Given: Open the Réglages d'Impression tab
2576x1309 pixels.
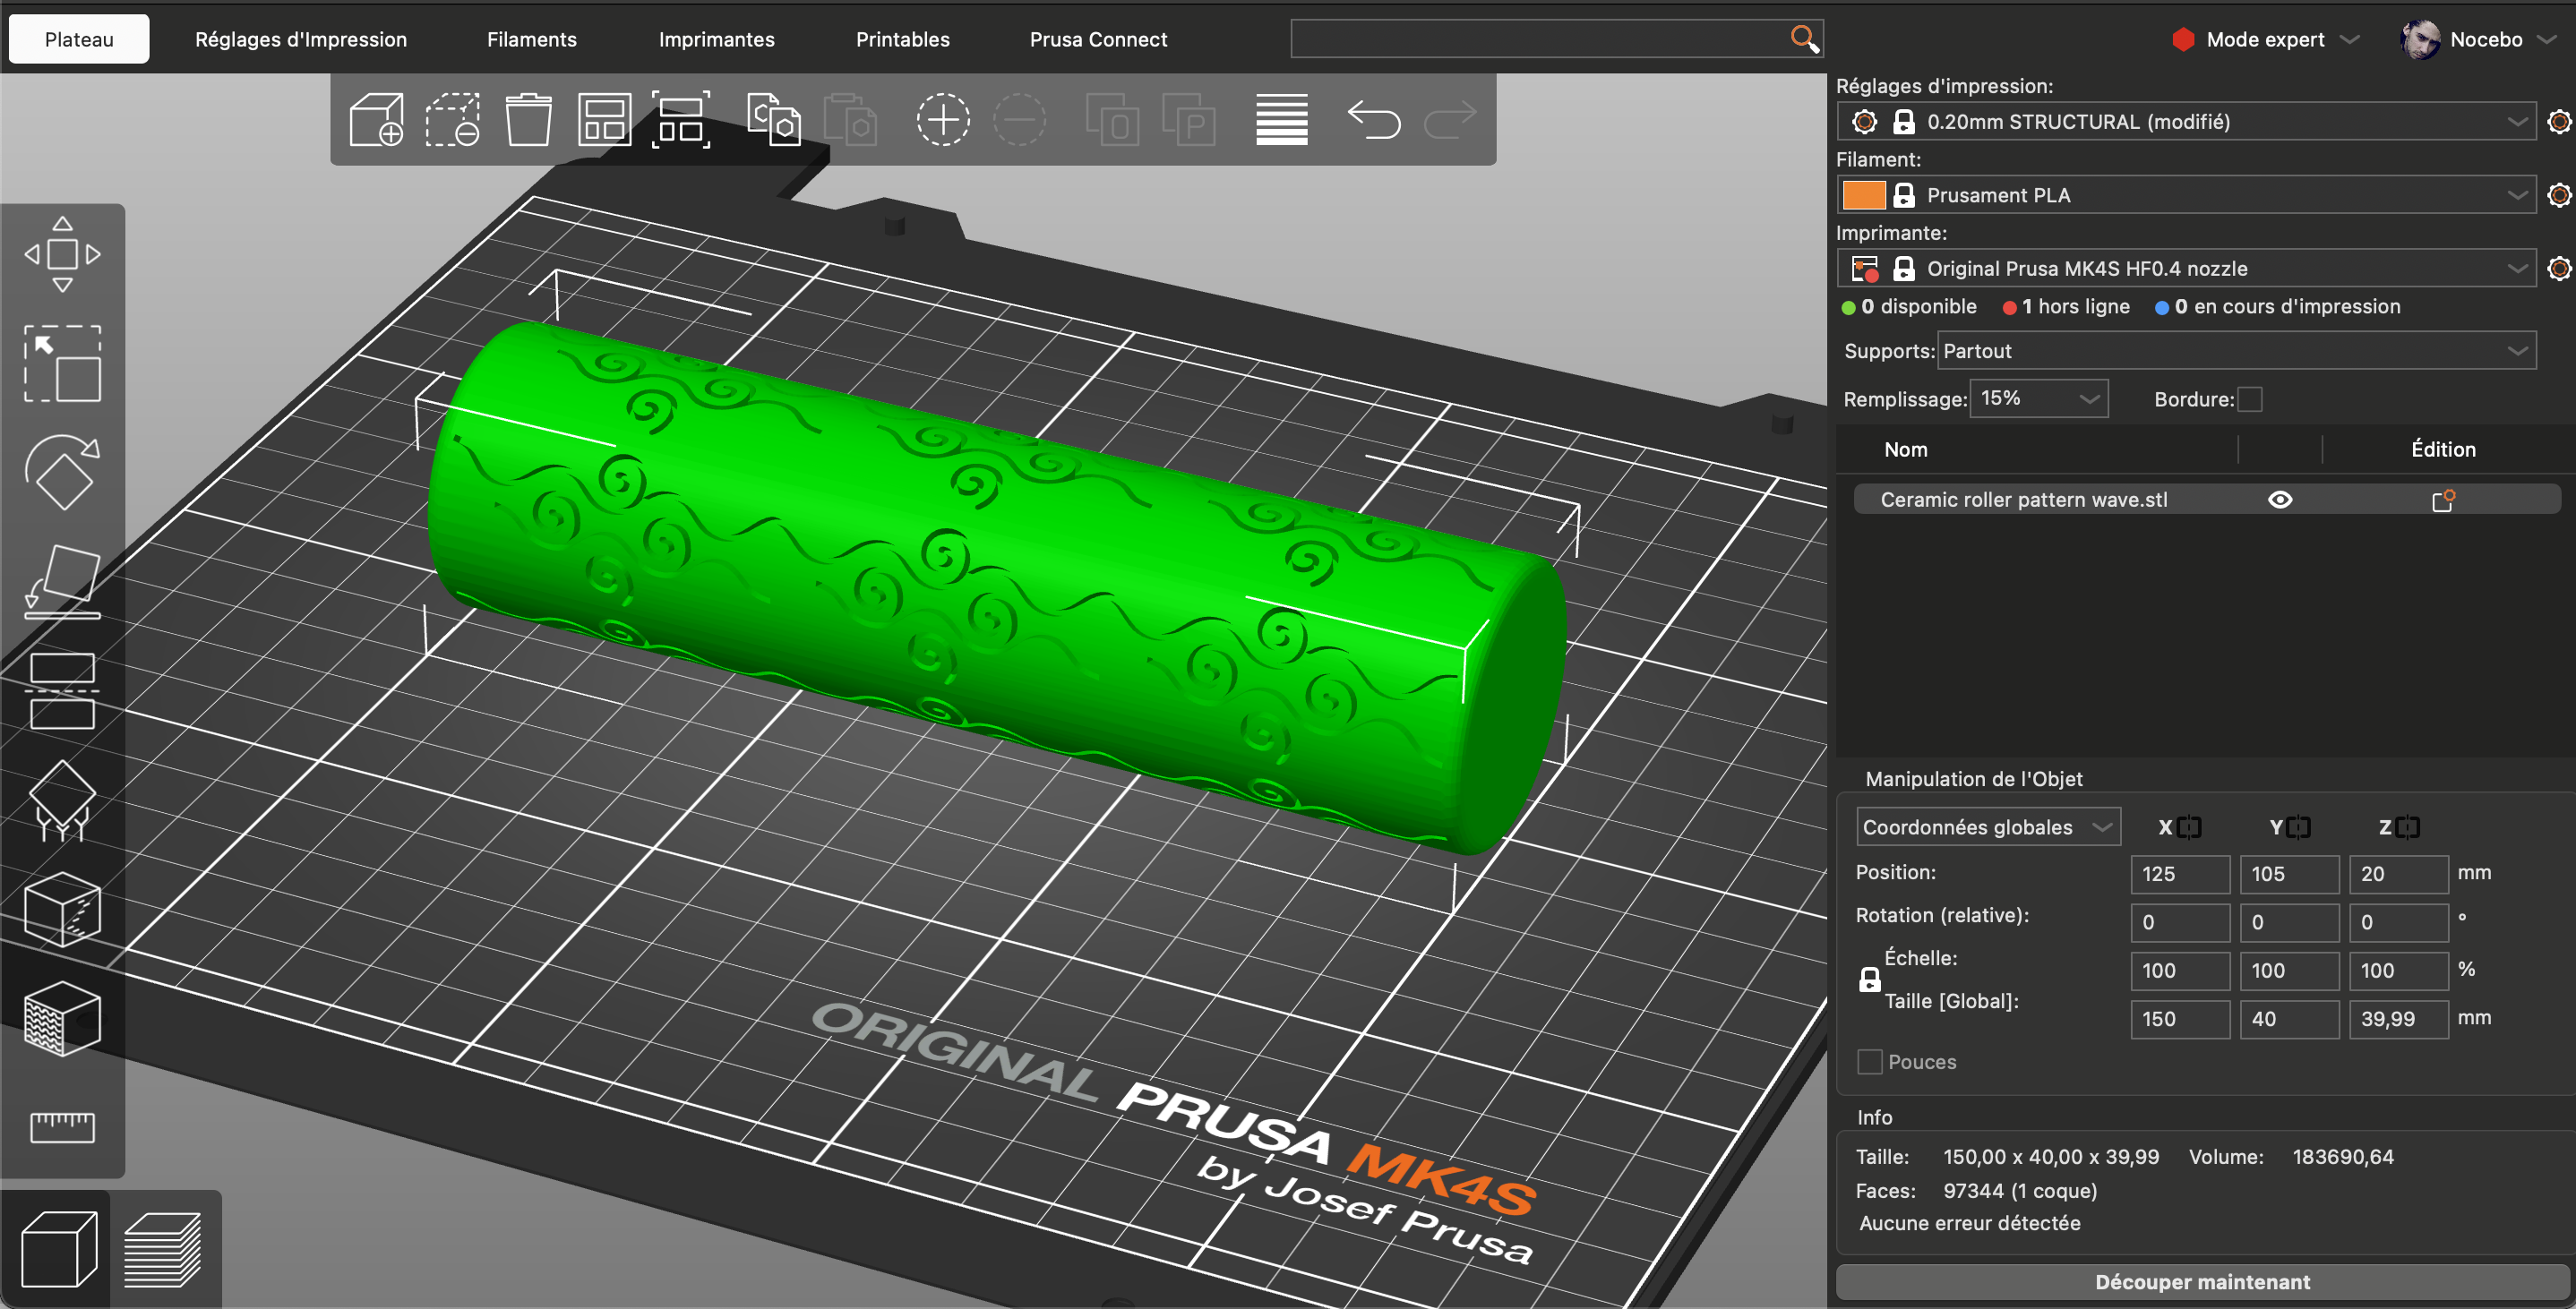Looking at the screenshot, I should coord(300,39).
